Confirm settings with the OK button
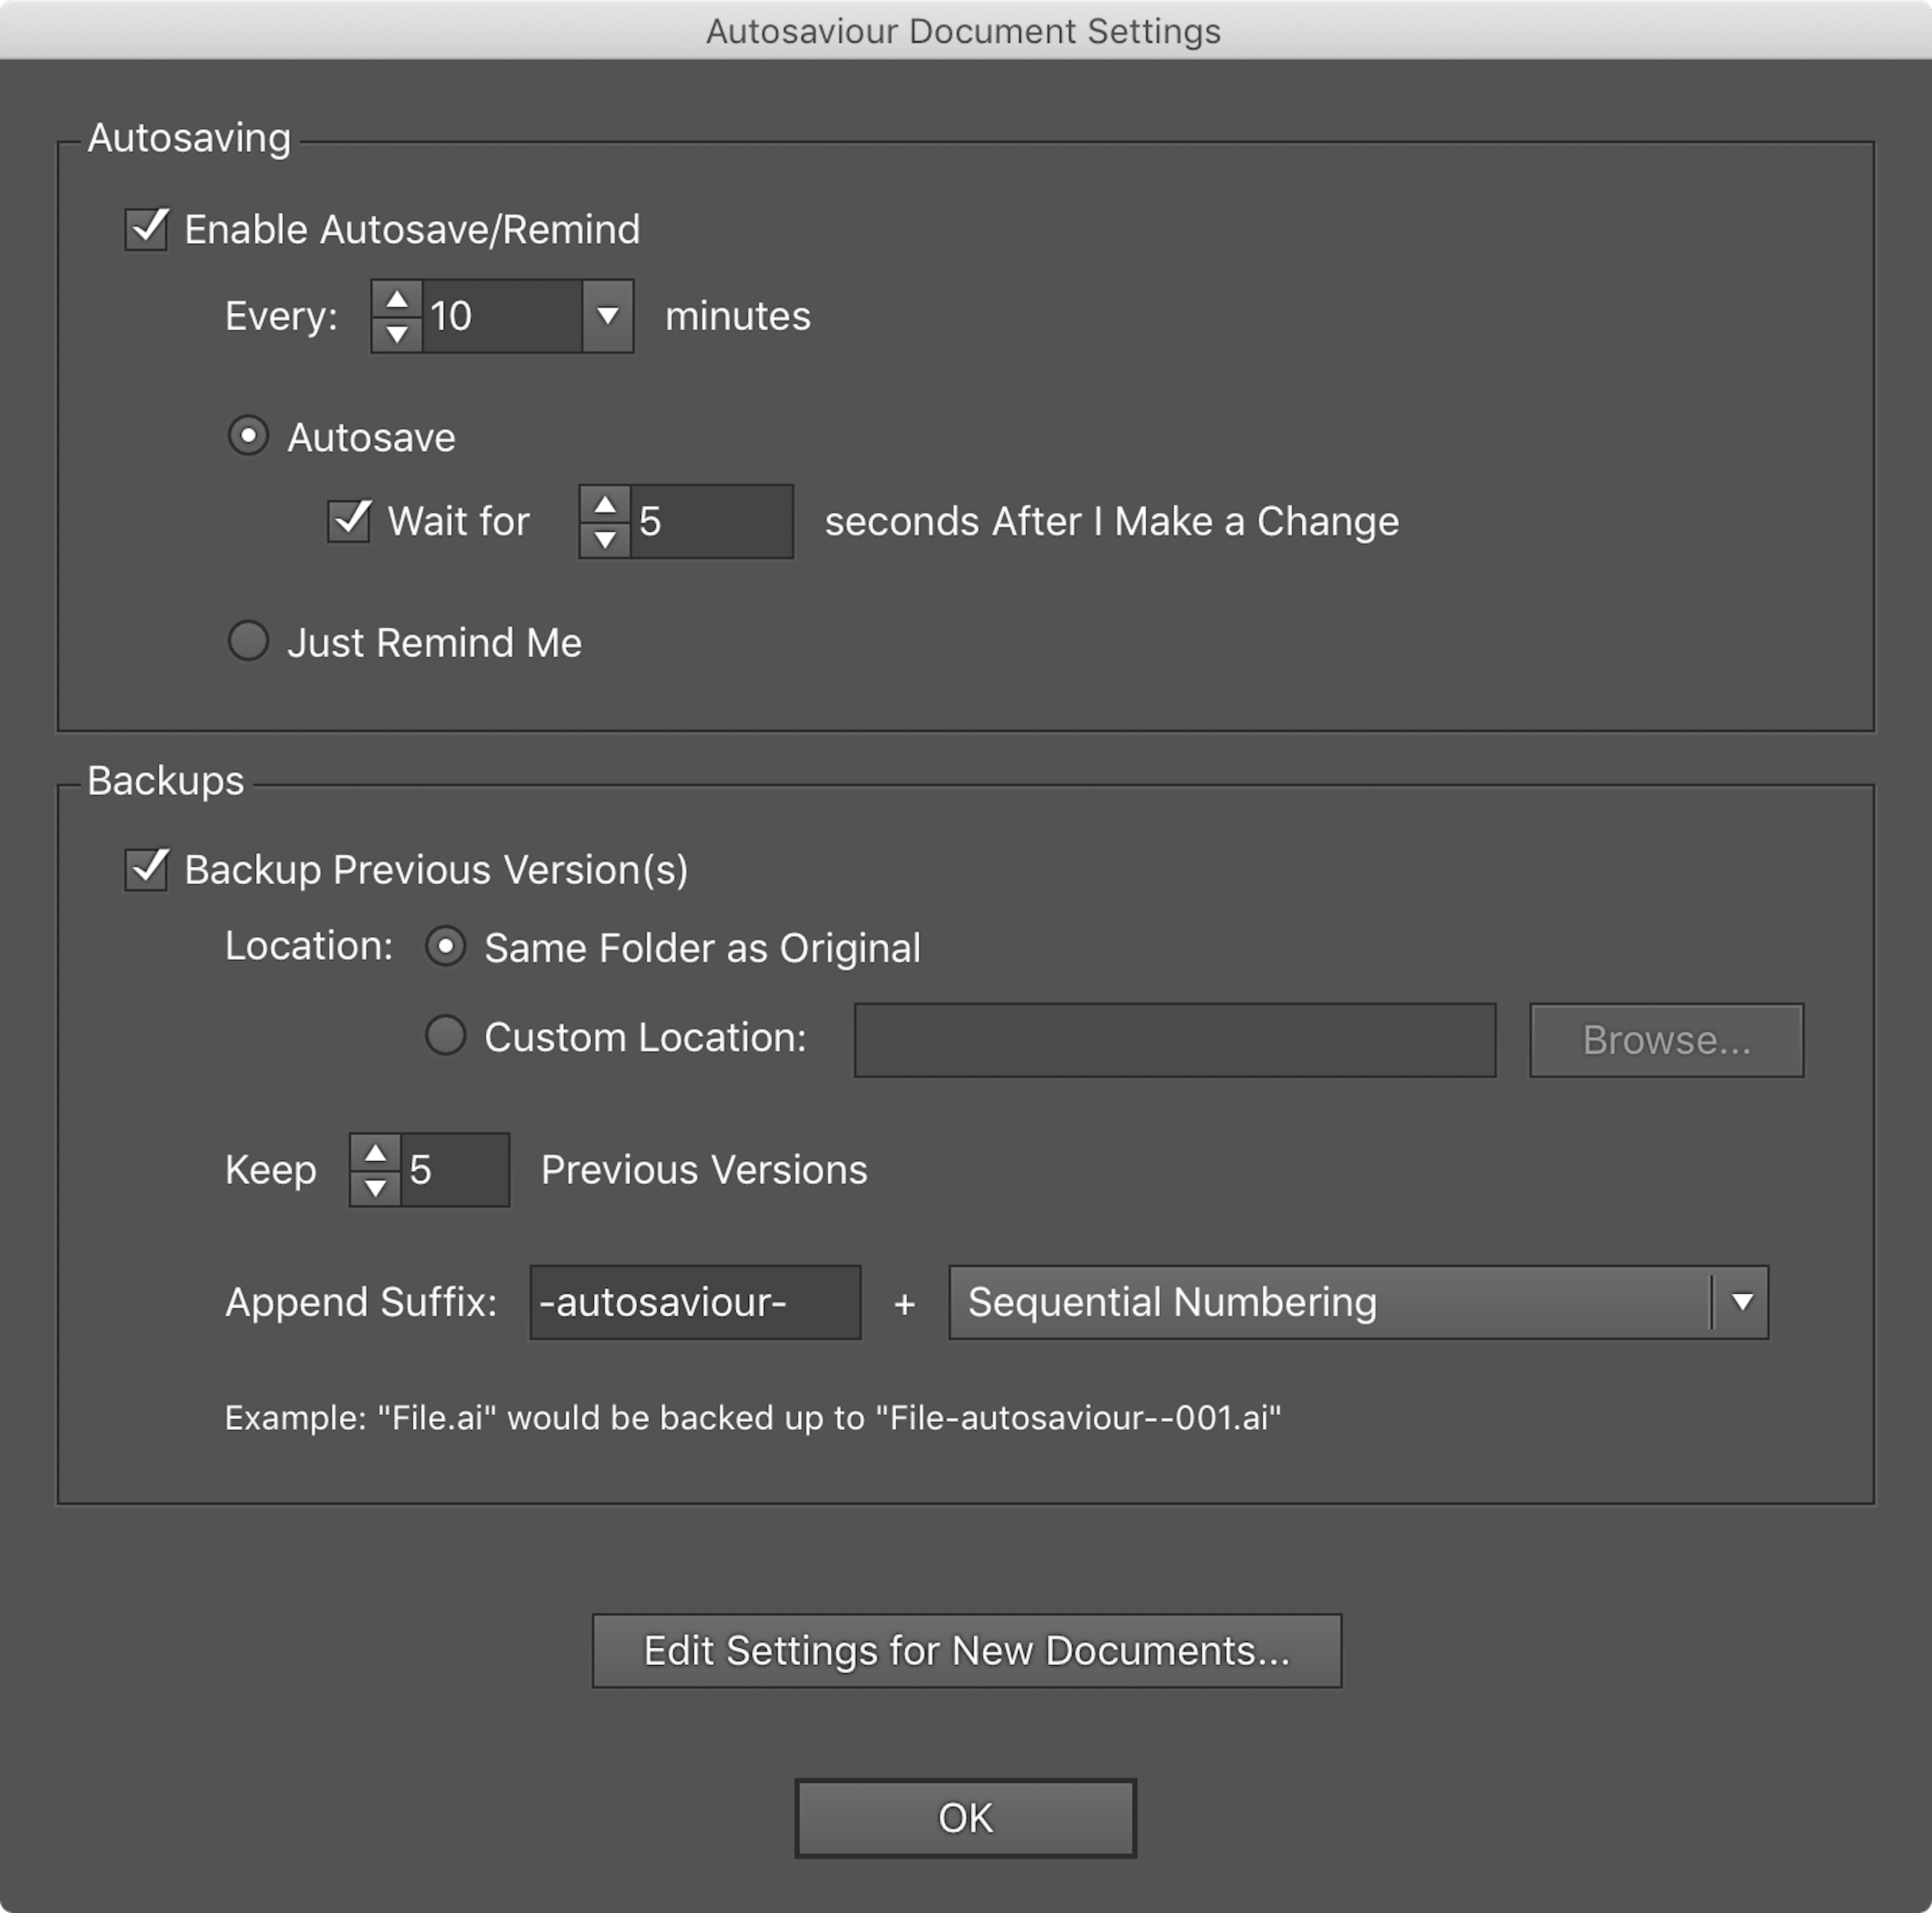The width and height of the screenshot is (1932, 1913). (963, 1817)
